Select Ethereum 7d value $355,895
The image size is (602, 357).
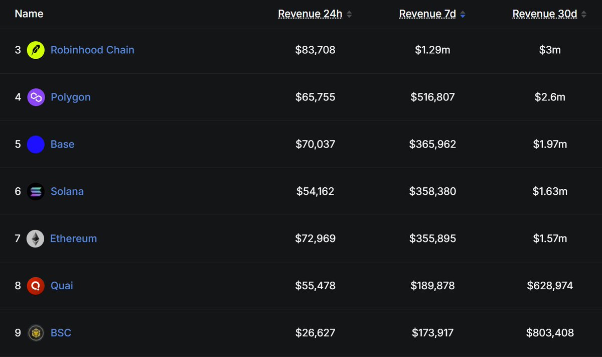432,239
